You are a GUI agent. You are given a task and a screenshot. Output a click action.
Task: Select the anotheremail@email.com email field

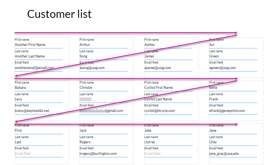[39, 68]
